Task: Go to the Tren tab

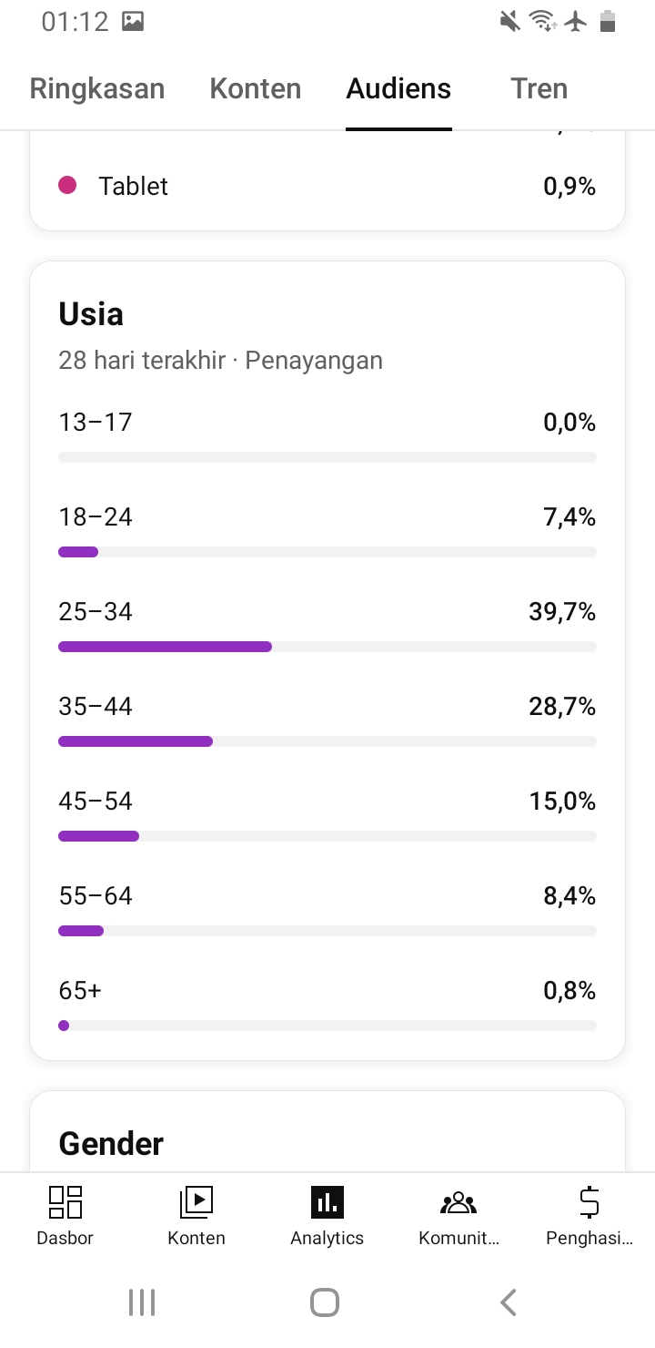Action: 539,88
